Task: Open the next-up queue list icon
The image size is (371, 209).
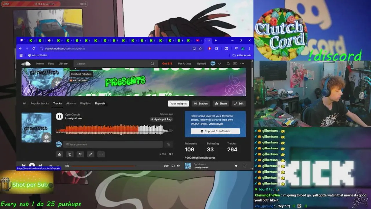Action: [x=245, y=166]
